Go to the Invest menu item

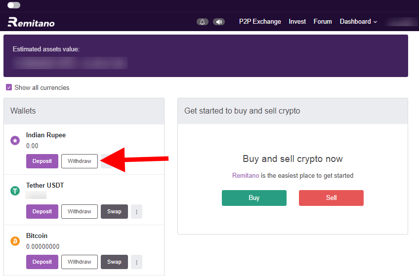point(297,22)
